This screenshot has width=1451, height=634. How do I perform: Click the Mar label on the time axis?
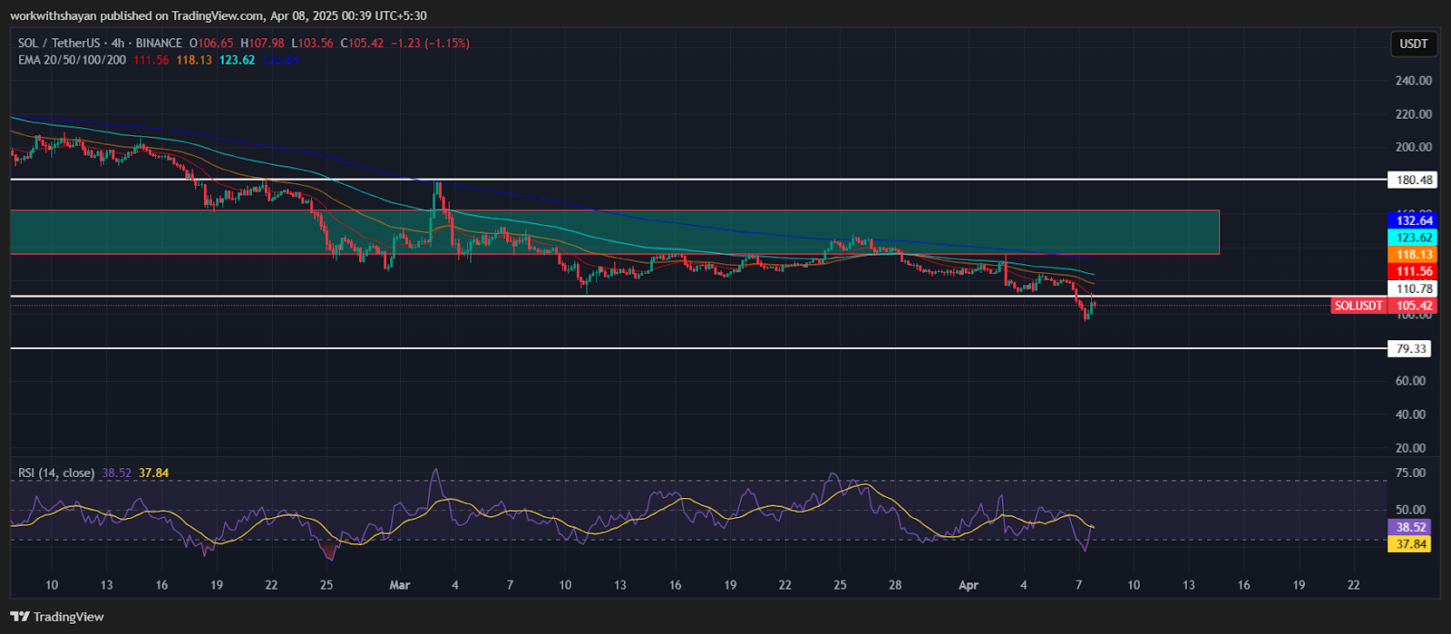pyautogui.click(x=399, y=585)
